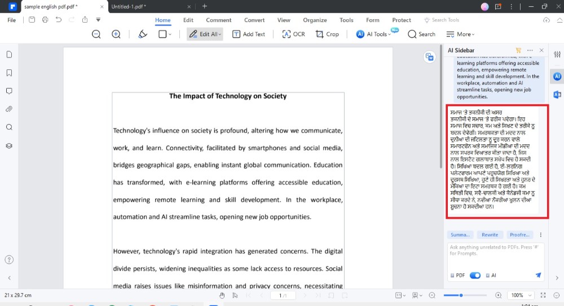Open the attachments paperclip panel

pos(10,109)
